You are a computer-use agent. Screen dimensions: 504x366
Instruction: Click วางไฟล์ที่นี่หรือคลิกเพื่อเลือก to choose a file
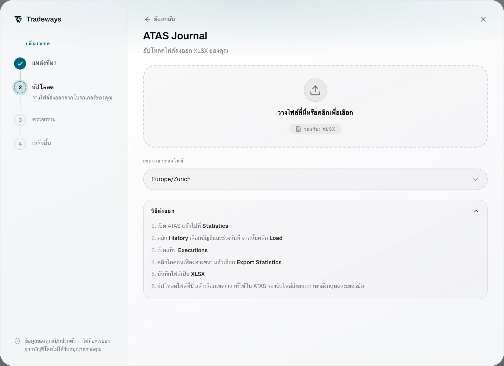point(315,113)
